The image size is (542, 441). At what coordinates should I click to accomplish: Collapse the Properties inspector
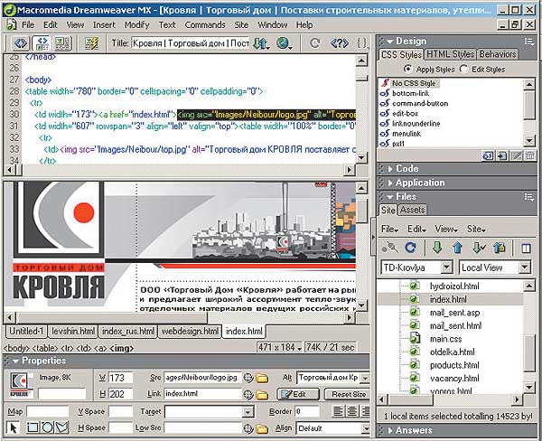(x=15, y=361)
